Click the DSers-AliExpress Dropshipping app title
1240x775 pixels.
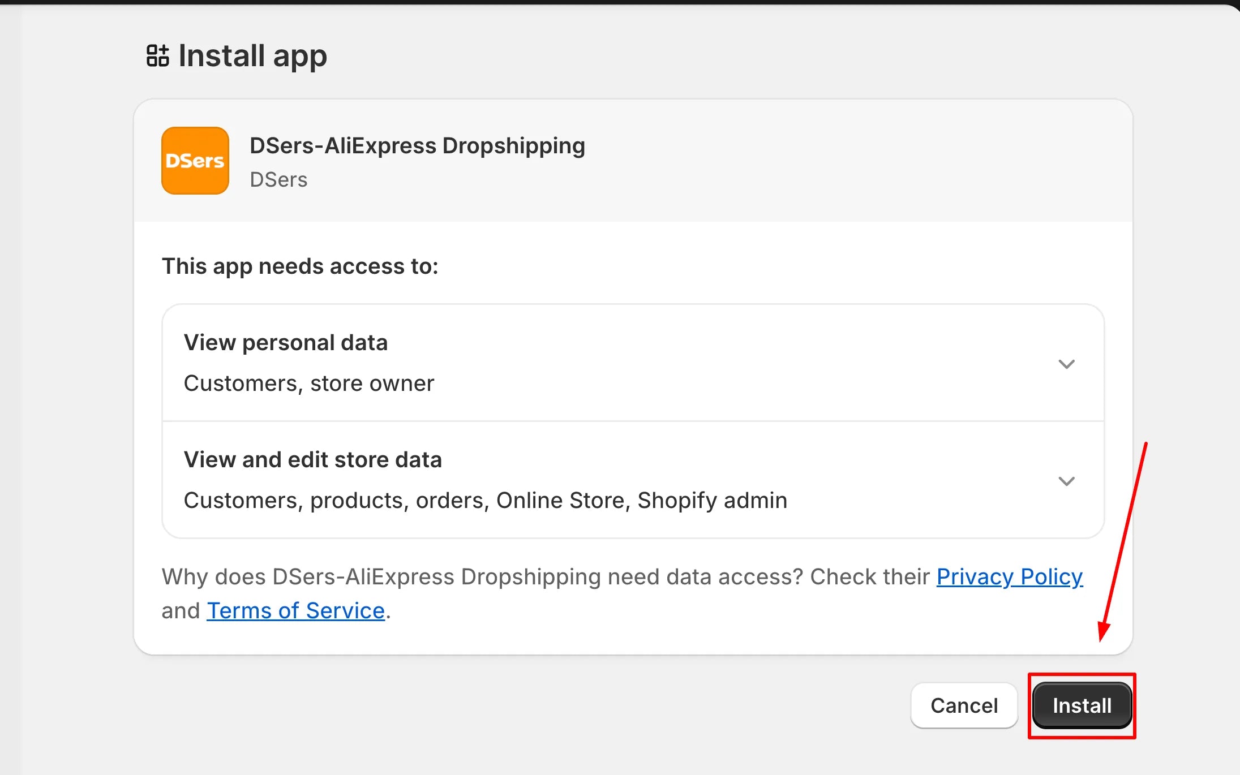pos(417,145)
